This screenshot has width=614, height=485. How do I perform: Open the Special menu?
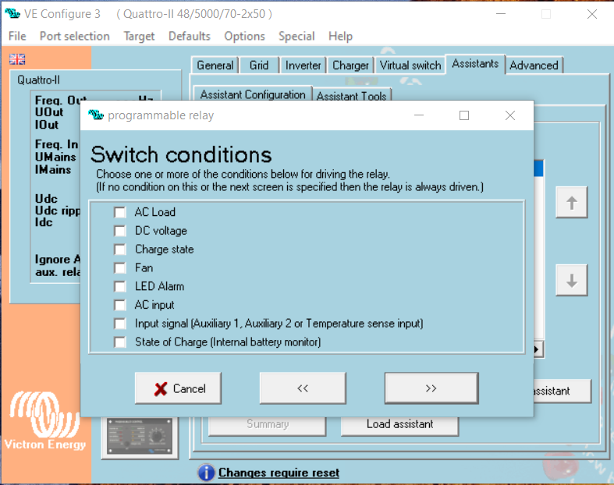296,36
